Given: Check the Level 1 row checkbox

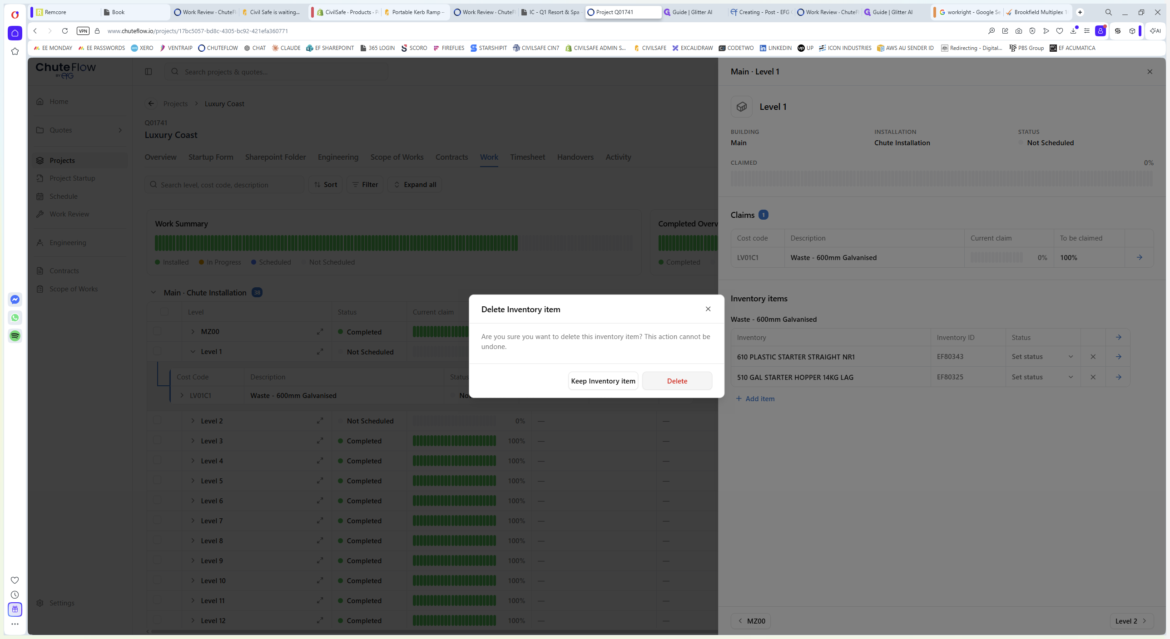Looking at the screenshot, I should tap(157, 351).
